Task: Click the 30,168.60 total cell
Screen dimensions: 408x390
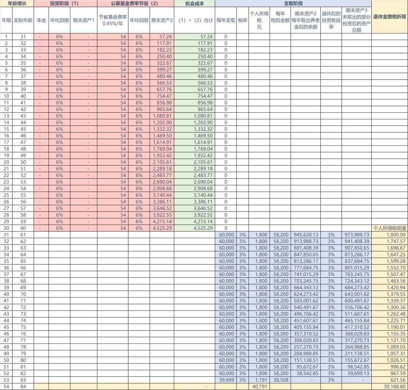Action: 390,387
